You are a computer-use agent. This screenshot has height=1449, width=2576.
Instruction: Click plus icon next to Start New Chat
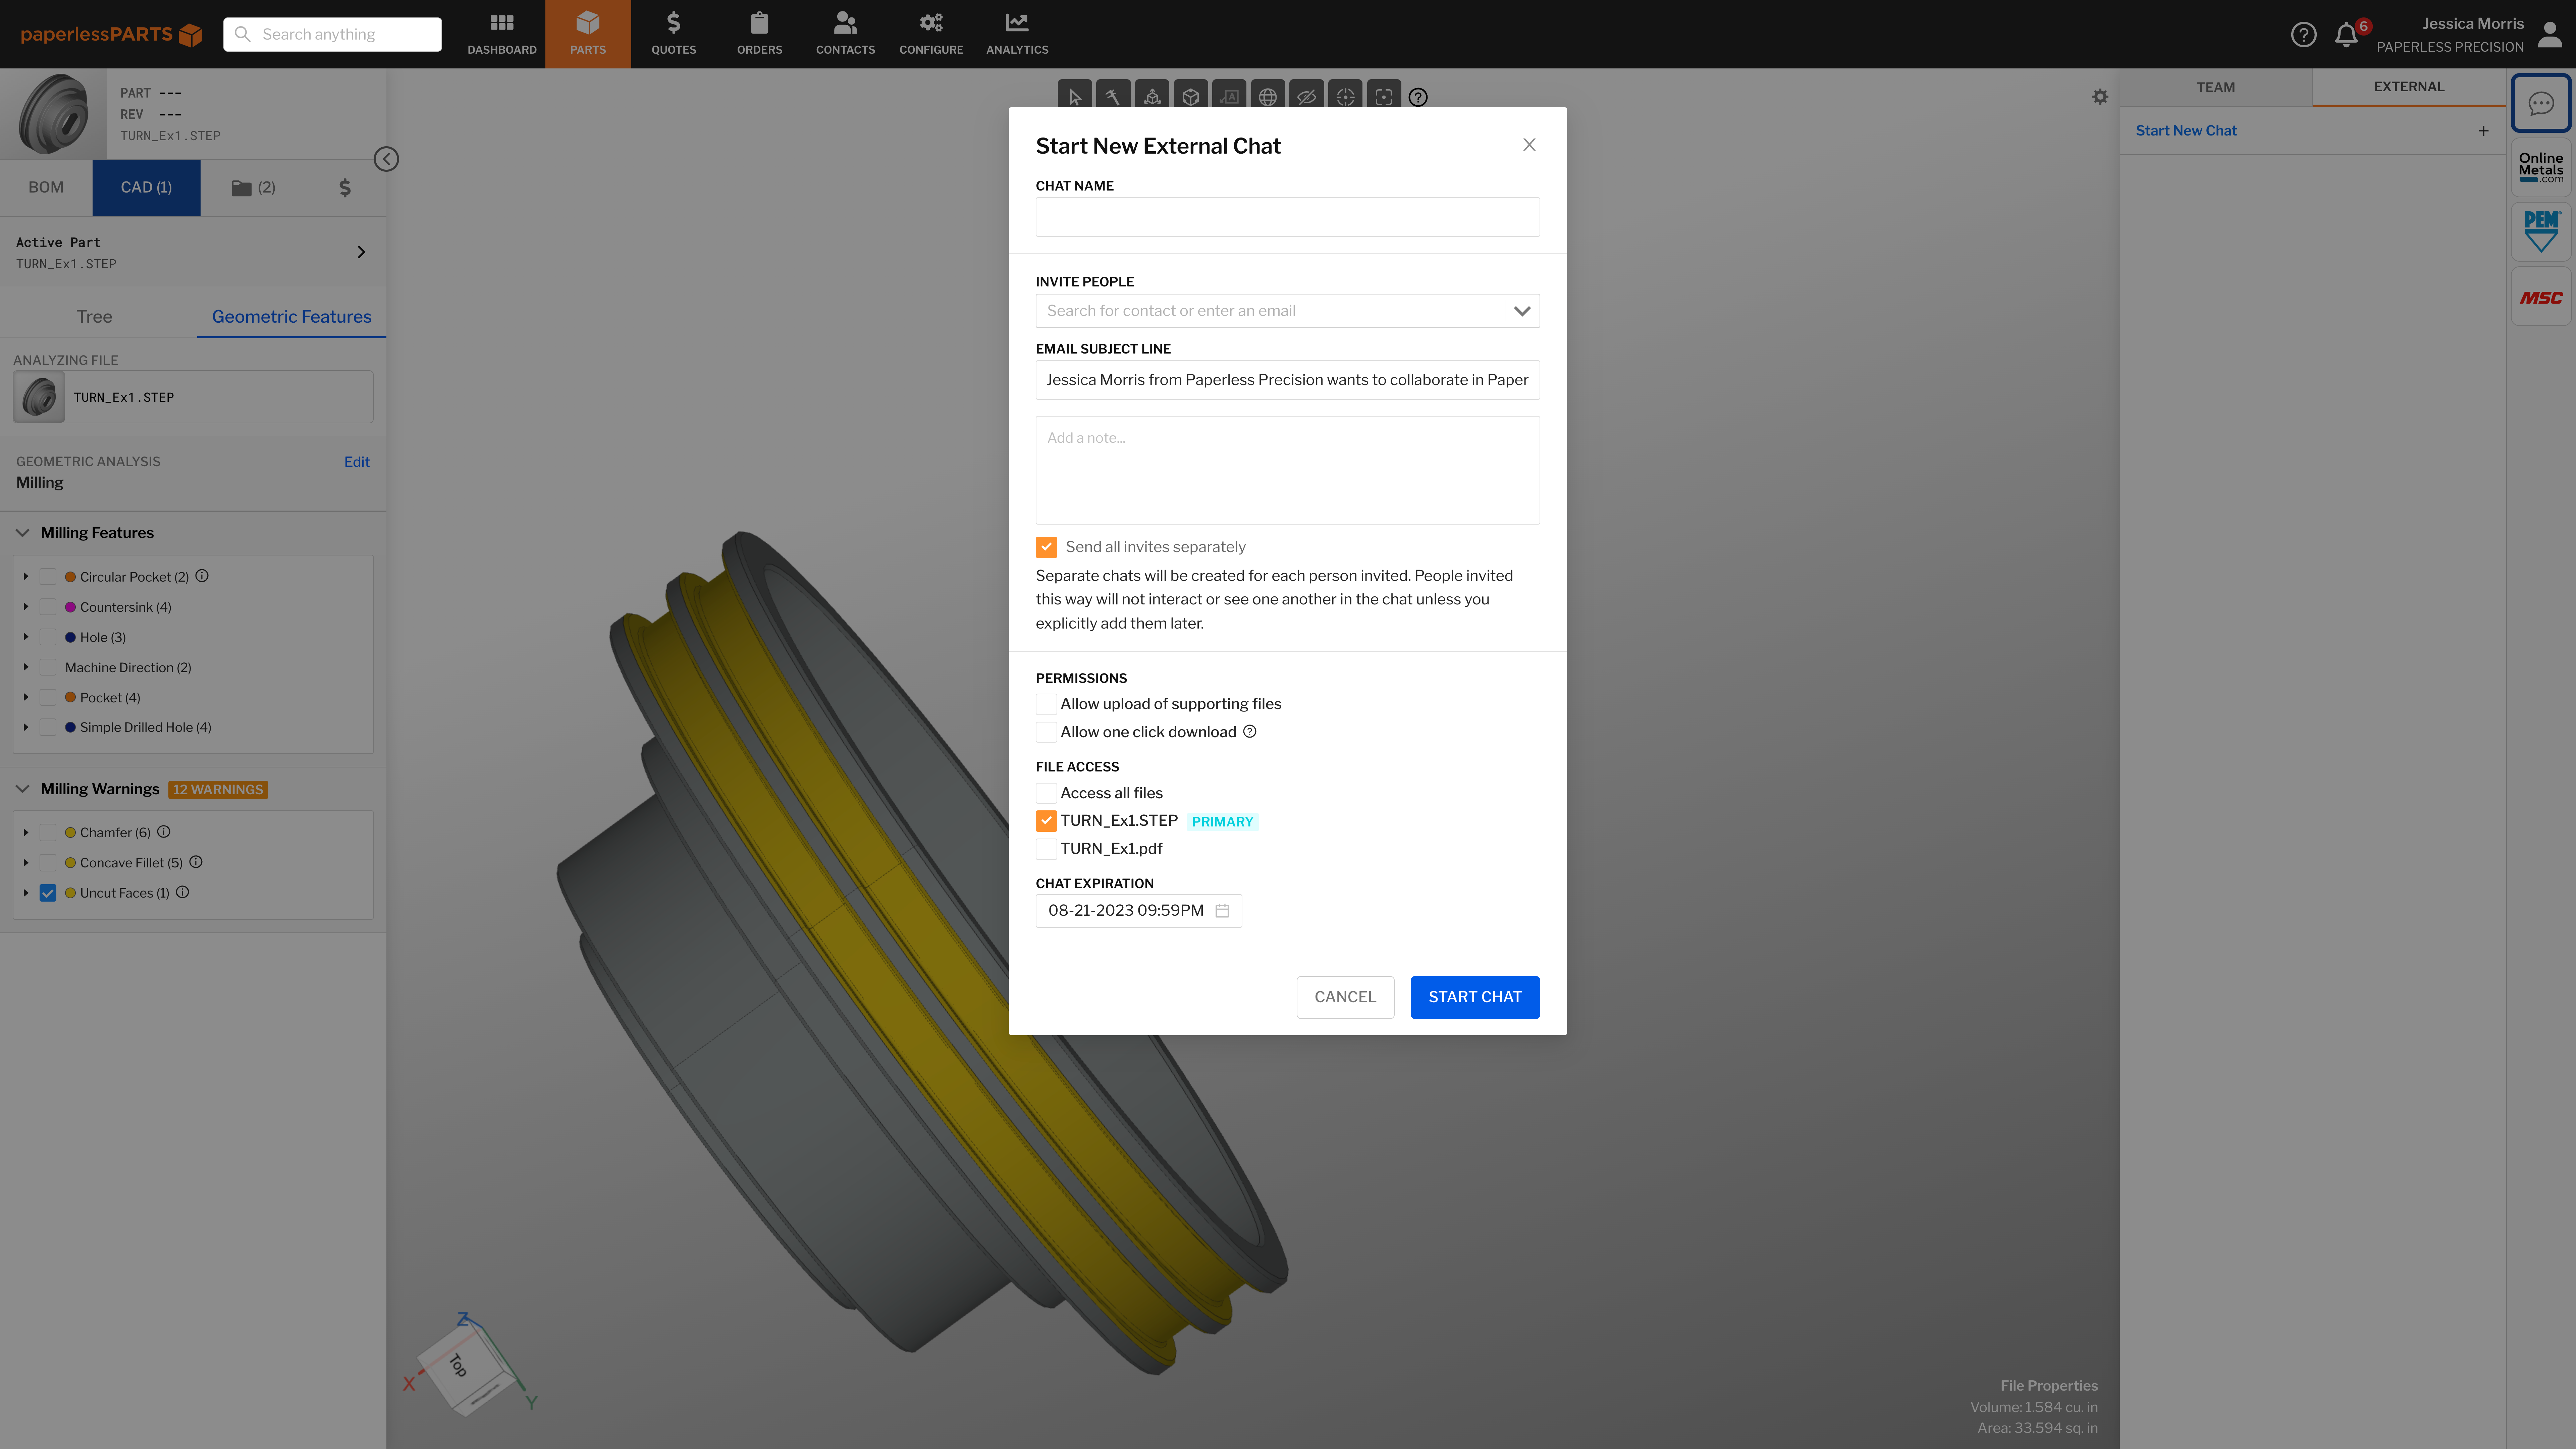tap(2483, 131)
